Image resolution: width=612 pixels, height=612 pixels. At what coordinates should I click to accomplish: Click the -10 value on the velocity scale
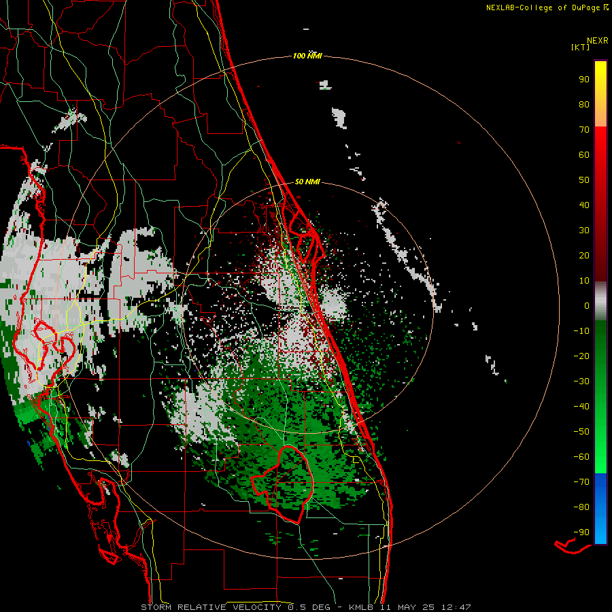(581, 331)
